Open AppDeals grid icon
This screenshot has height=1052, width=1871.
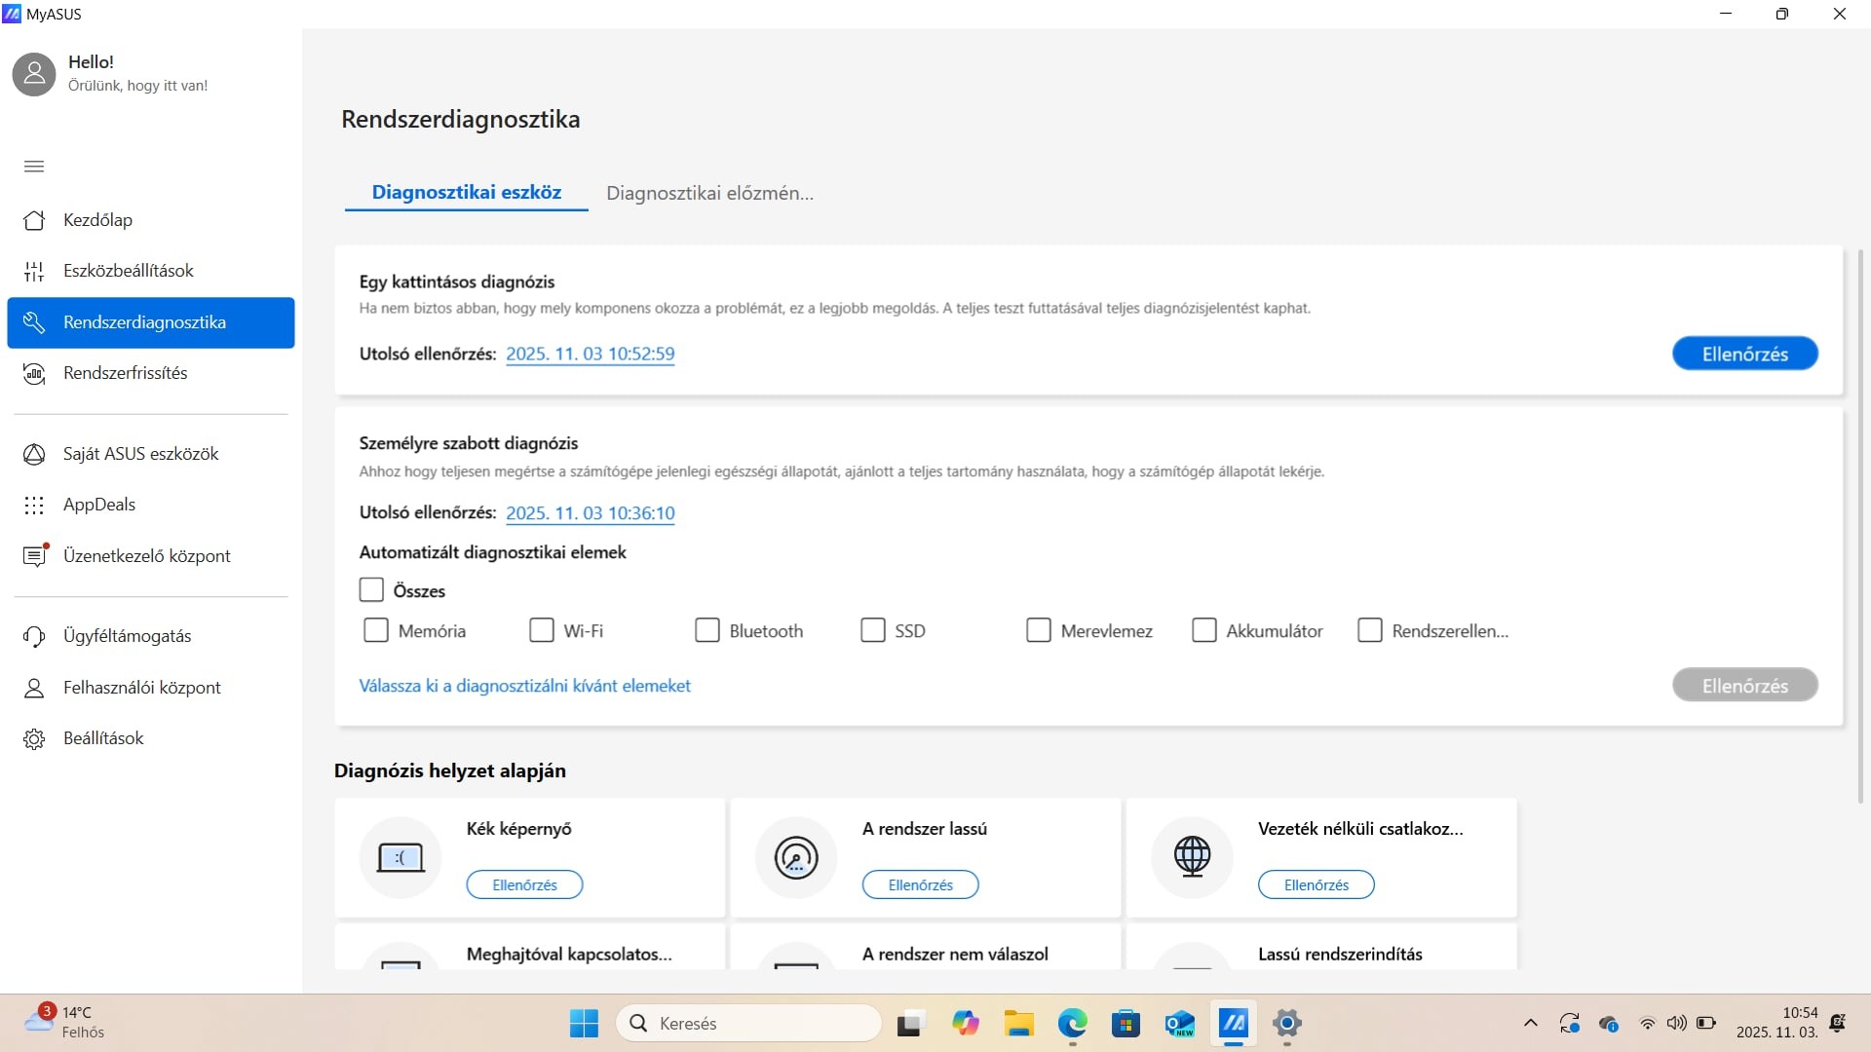pyautogui.click(x=34, y=505)
